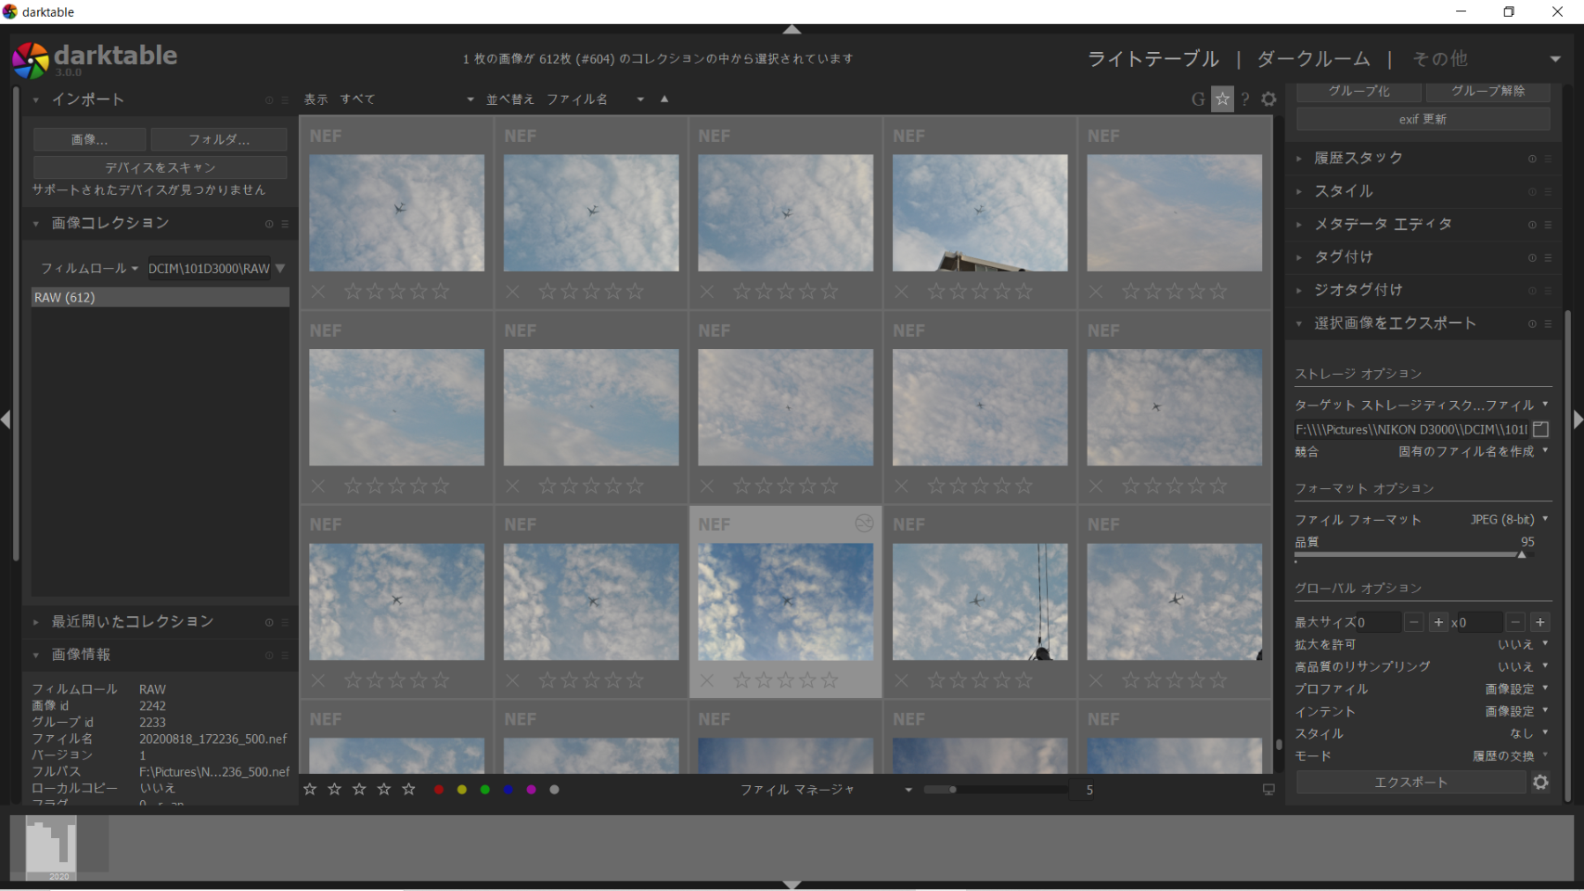Toggle image grouping G icon
The image size is (1584, 891).
[x=1198, y=99]
